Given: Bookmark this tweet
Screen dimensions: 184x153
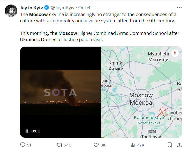Looking at the screenshot, I should pyautogui.click(x=169, y=145).
